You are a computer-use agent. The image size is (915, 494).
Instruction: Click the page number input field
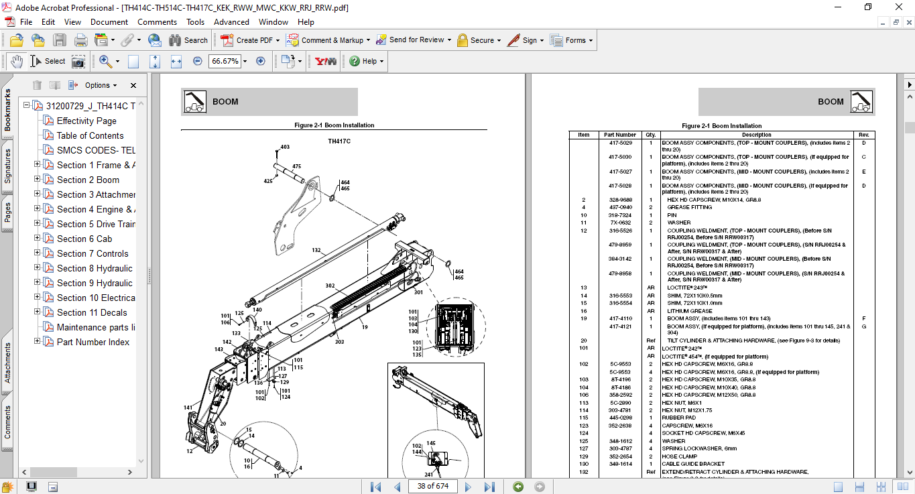[x=432, y=486]
